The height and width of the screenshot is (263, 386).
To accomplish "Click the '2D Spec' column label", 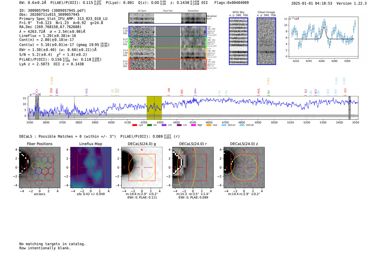I will pos(142,11).
